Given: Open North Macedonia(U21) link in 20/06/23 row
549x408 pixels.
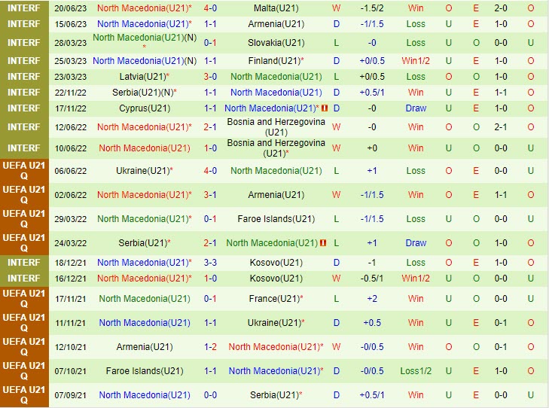Looking at the screenshot, I should pyautogui.click(x=143, y=8).
